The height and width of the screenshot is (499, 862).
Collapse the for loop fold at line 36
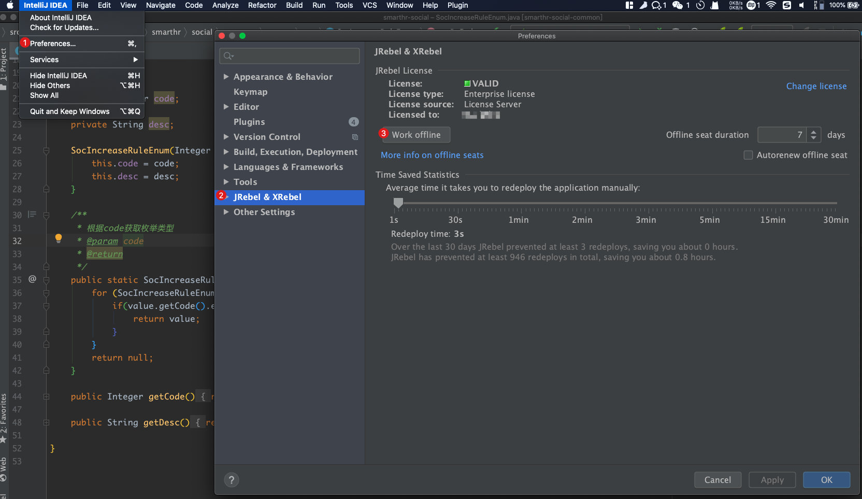point(46,293)
